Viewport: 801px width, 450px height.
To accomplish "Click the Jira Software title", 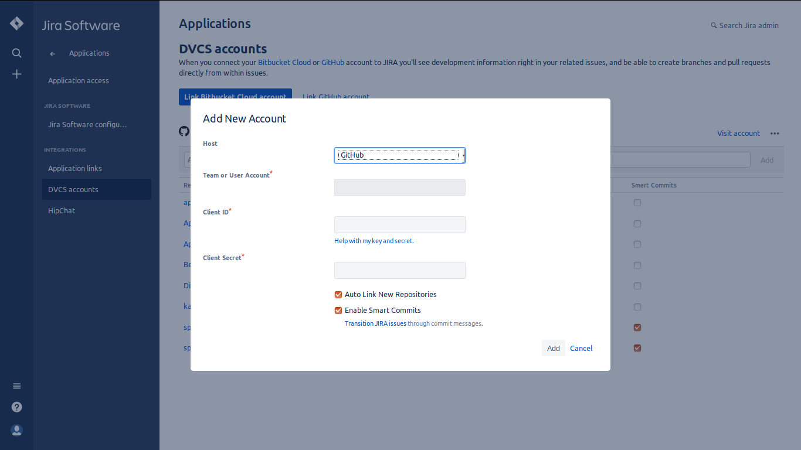I will click(x=81, y=26).
